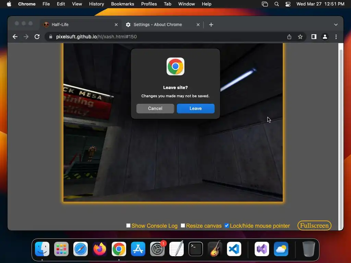The image size is (351, 263).
Task: Cancel the Leave site dialog
Action: point(155,109)
